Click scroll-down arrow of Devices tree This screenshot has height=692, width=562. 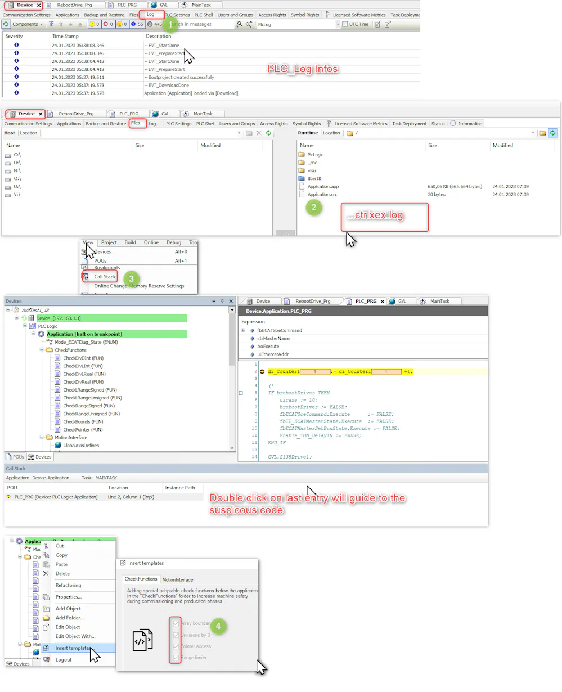click(x=232, y=448)
